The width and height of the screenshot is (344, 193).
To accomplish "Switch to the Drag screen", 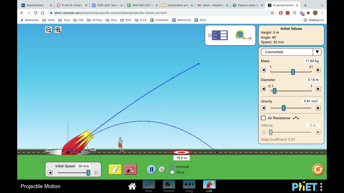I will tap(189, 186).
